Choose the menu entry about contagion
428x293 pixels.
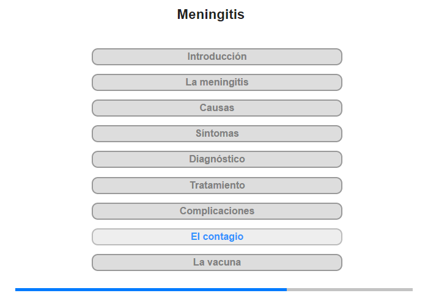[216, 237]
